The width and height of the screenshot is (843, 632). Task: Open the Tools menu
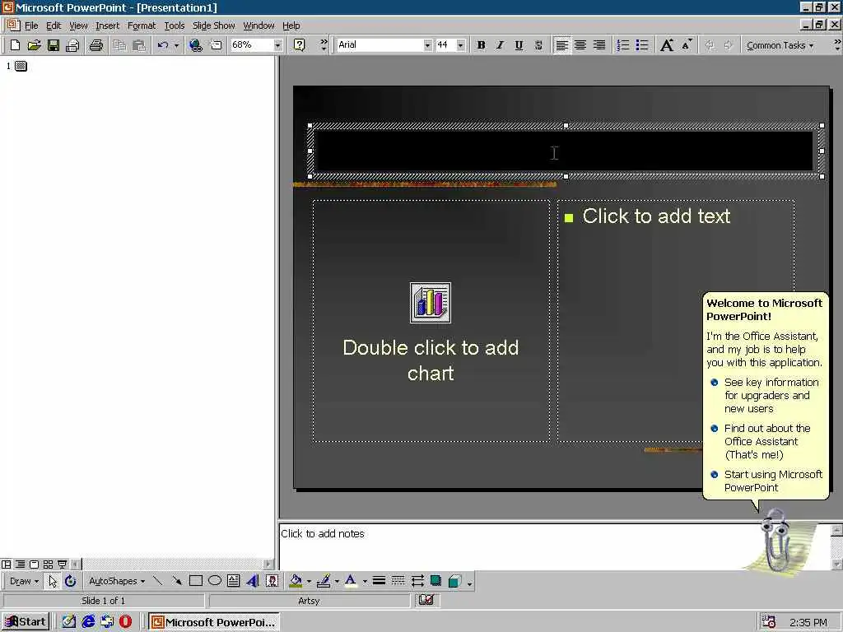175,26
